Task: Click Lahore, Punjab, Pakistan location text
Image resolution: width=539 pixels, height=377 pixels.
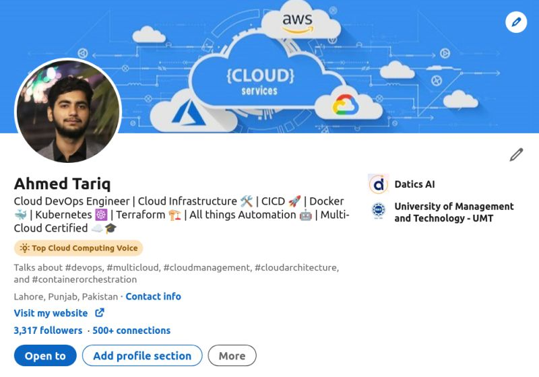Action: 65,296
